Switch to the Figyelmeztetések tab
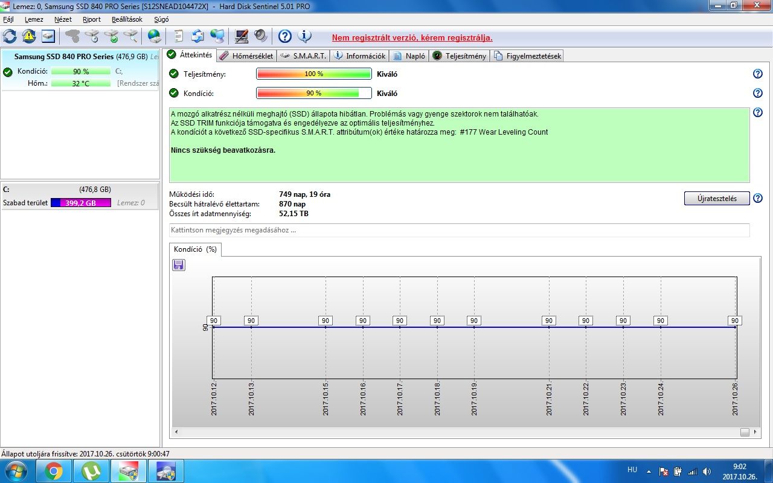Image resolution: width=773 pixels, height=483 pixels. coord(527,56)
